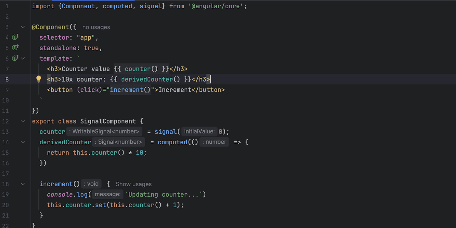Viewport: 456px width, 228px height.
Task: Click the '@Component' decorator on line 3
Action: click(x=50, y=27)
